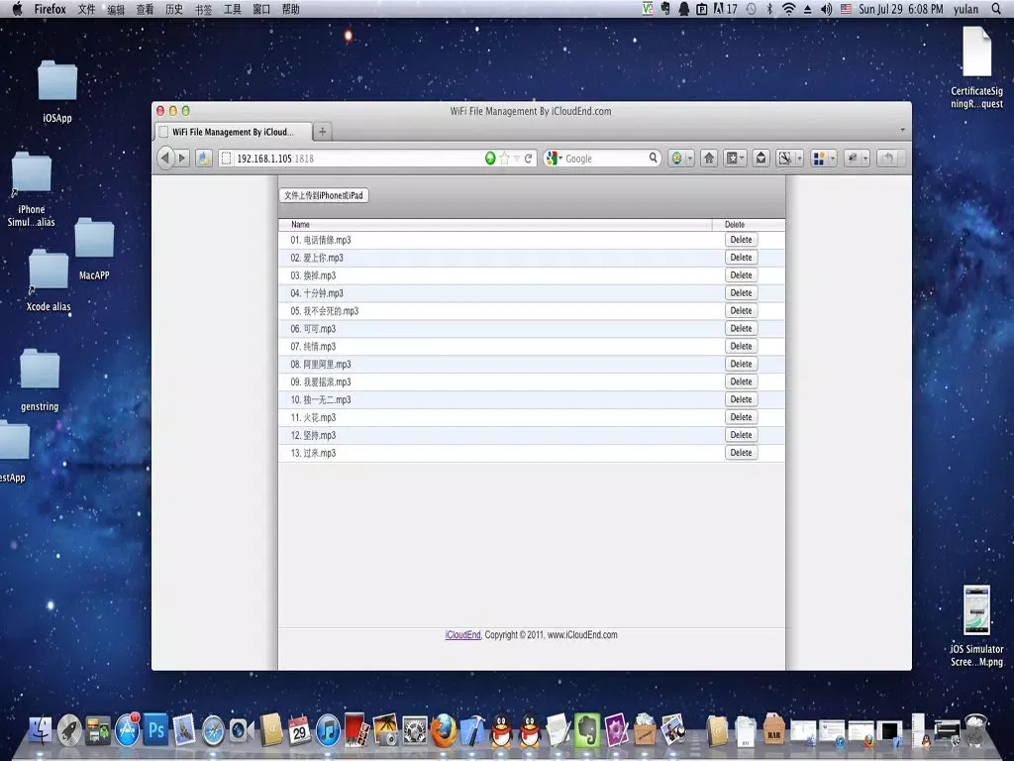
Task: Open Evernote elephant icon in dock
Action: (x=587, y=730)
